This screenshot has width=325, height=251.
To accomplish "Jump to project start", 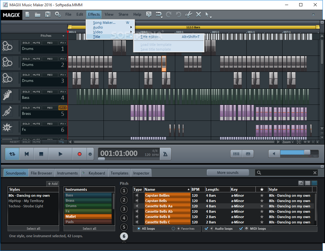I will pyautogui.click(x=27, y=154).
